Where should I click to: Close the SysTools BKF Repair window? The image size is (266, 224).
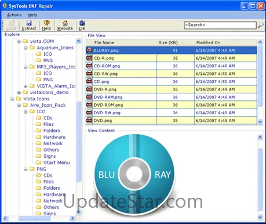click(x=261, y=6)
